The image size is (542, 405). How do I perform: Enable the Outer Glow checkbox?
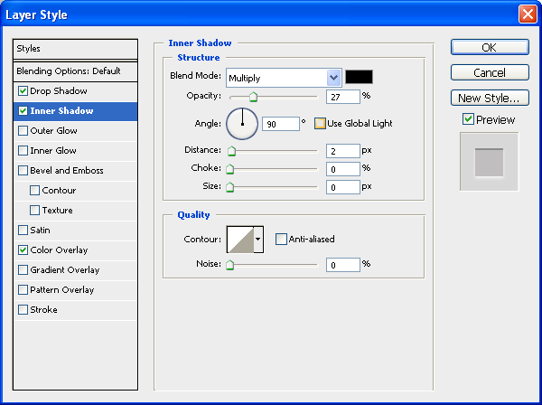click(23, 131)
